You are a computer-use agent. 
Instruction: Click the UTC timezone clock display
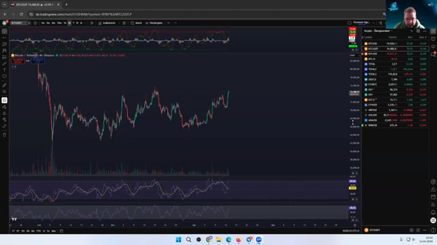click(350, 231)
